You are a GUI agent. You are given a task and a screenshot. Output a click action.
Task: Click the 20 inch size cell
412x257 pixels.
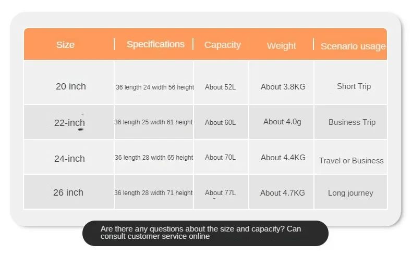click(71, 86)
